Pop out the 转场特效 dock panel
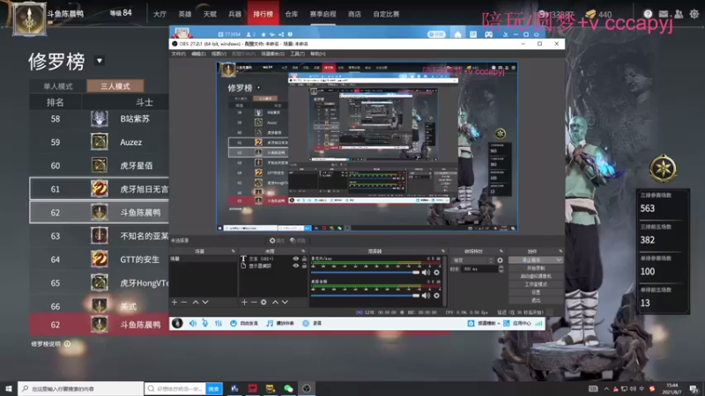705x396 pixels. click(501, 251)
